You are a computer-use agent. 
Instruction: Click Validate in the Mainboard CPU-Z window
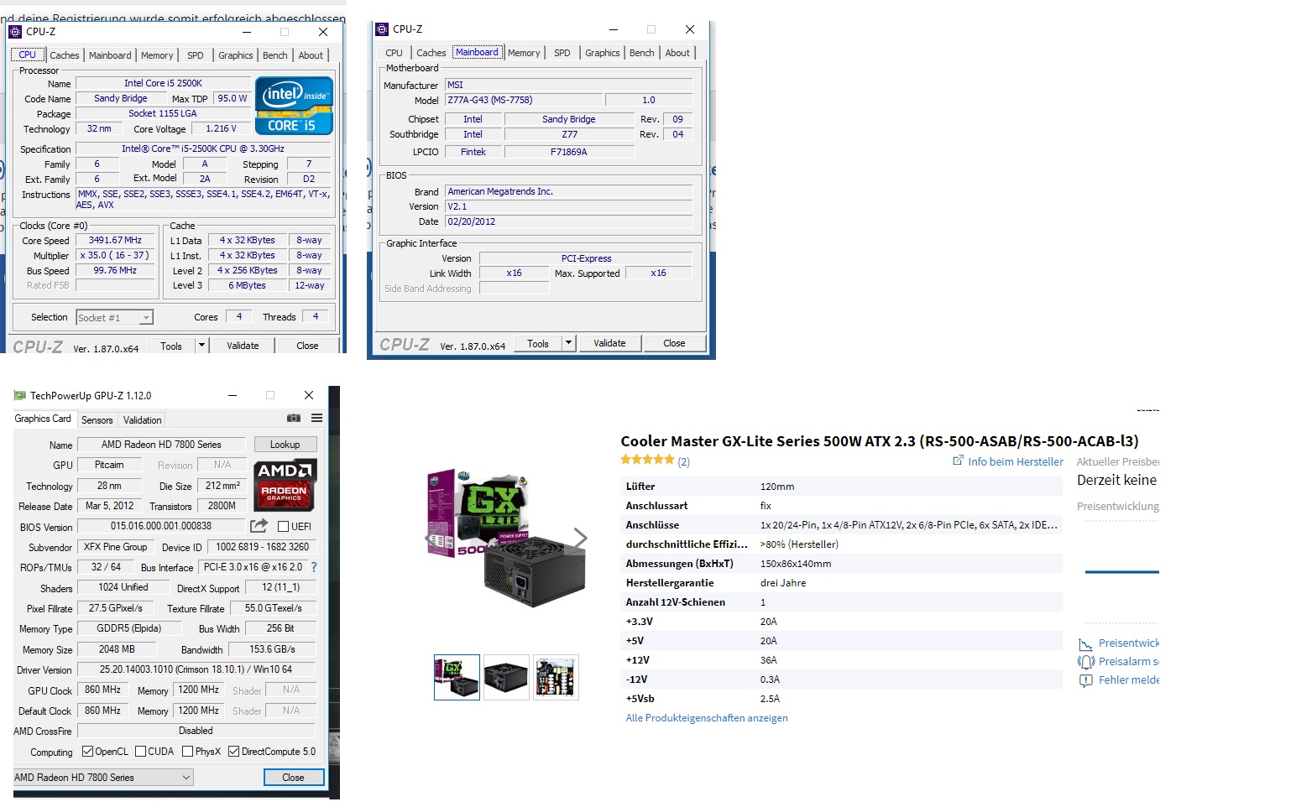pos(609,343)
